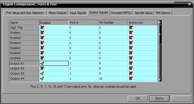The width and height of the screenshot is (194, 104).
Task: Open the Encoder/MPG's tab
Action: [x=121, y=13]
